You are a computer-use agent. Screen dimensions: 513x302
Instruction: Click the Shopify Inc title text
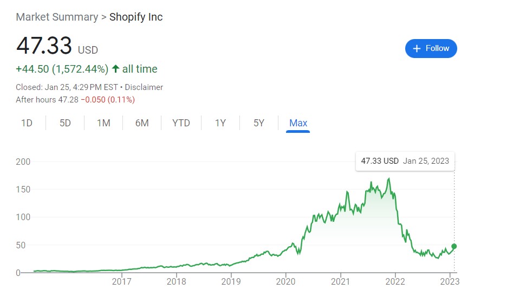point(136,17)
